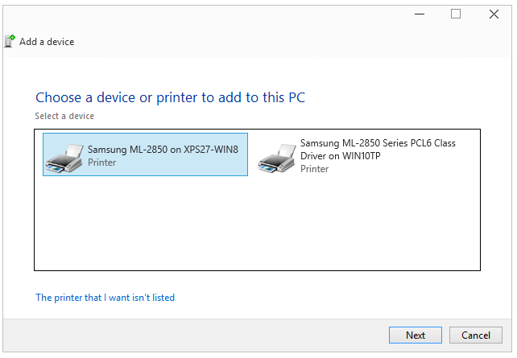Click Printer label under WIN10TP entry
Viewport: 517px width, 358px height.
point(315,169)
